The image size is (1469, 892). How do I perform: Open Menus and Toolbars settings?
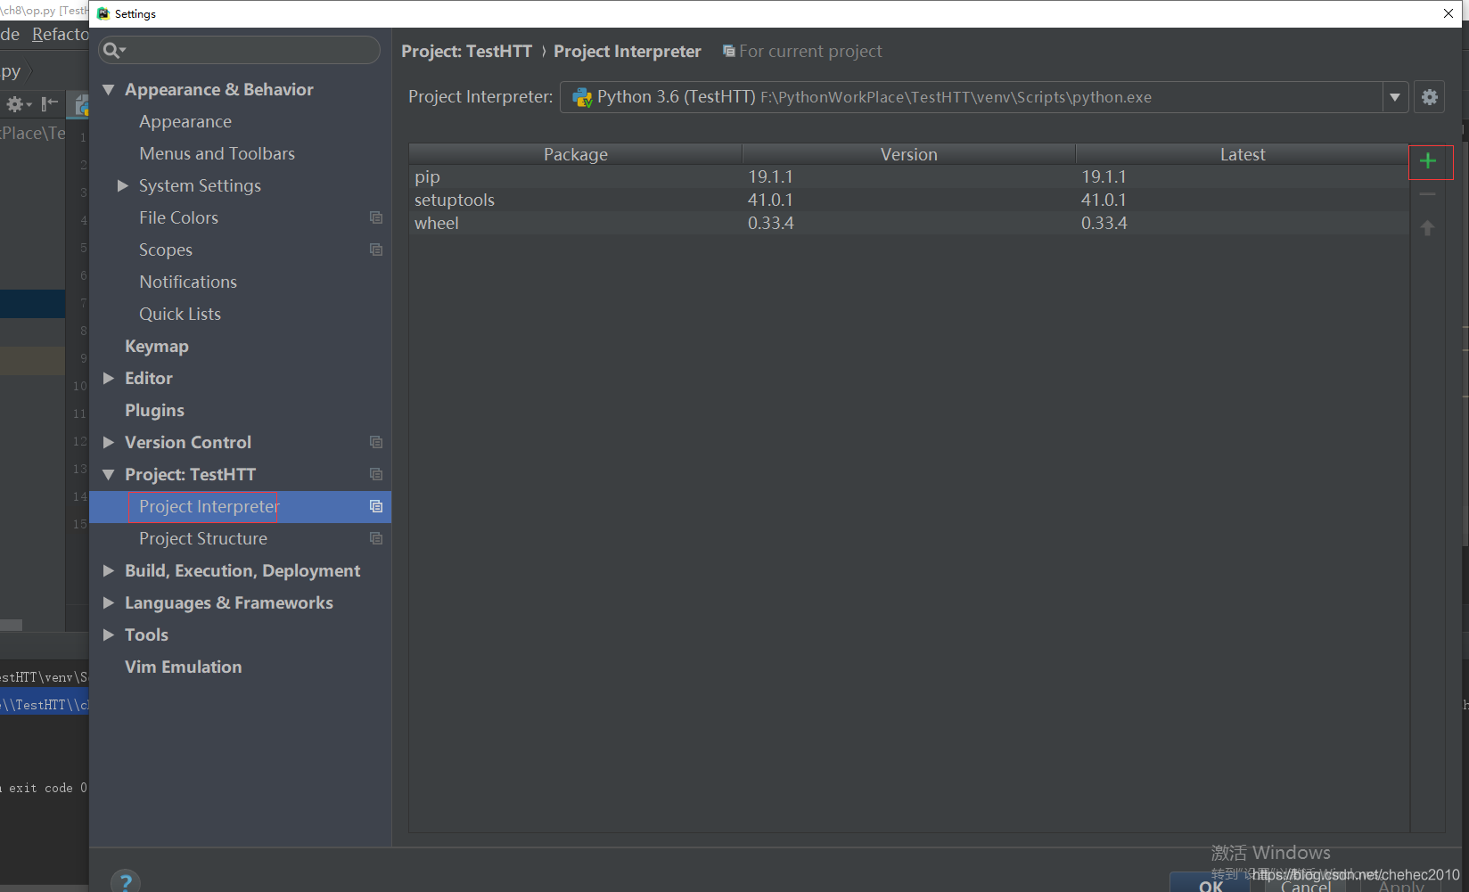[217, 153]
